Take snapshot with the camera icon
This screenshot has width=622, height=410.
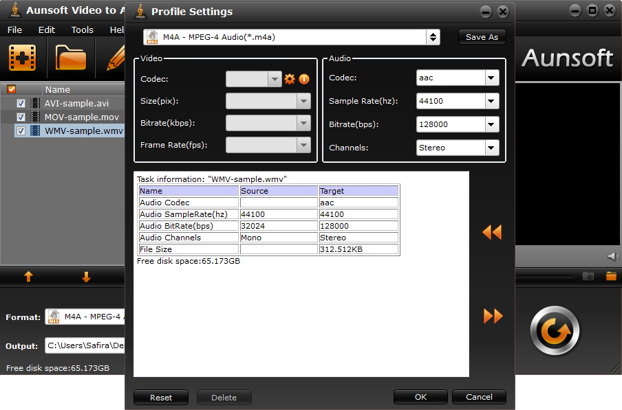click(588, 276)
